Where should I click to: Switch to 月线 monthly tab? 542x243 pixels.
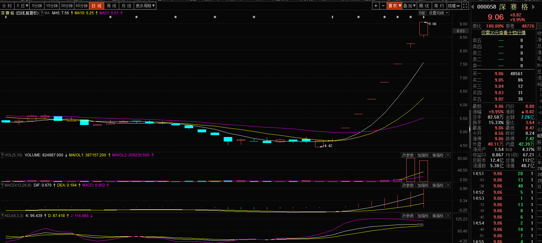(126, 6)
